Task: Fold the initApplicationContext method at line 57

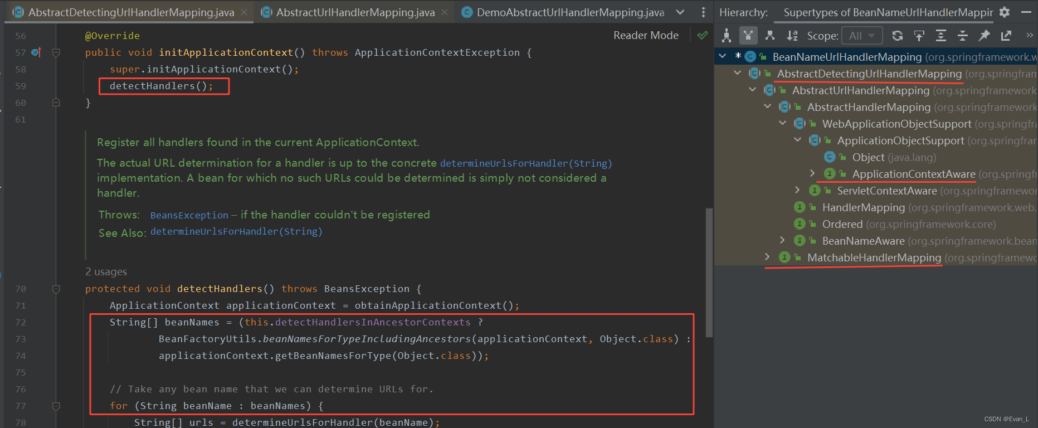Action: point(56,52)
